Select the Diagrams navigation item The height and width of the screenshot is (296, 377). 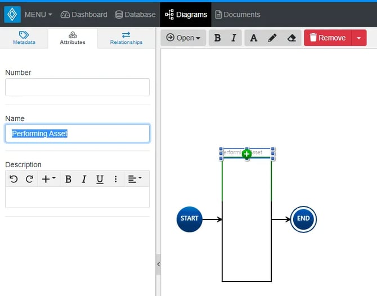tap(186, 15)
